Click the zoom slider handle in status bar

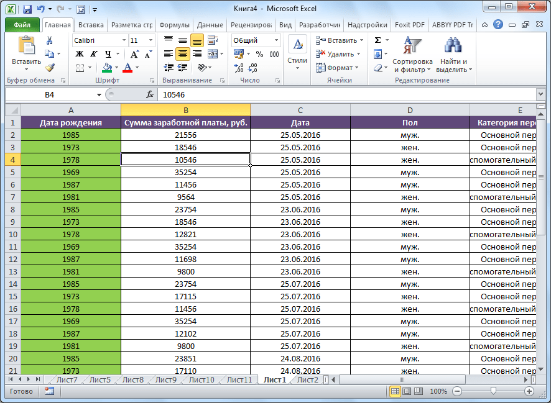click(493, 391)
